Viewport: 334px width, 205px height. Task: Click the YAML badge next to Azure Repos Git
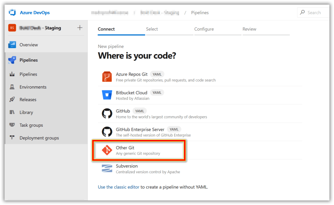click(x=157, y=74)
